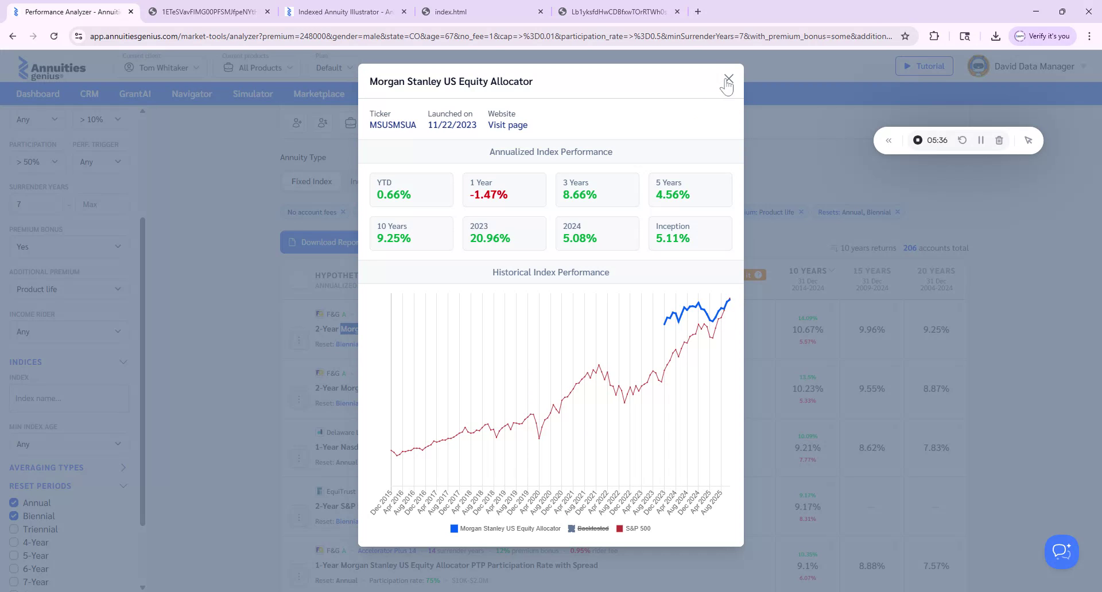Open browser downloads icon
1102x592 pixels.
pyautogui.click(x=995, y=36)
